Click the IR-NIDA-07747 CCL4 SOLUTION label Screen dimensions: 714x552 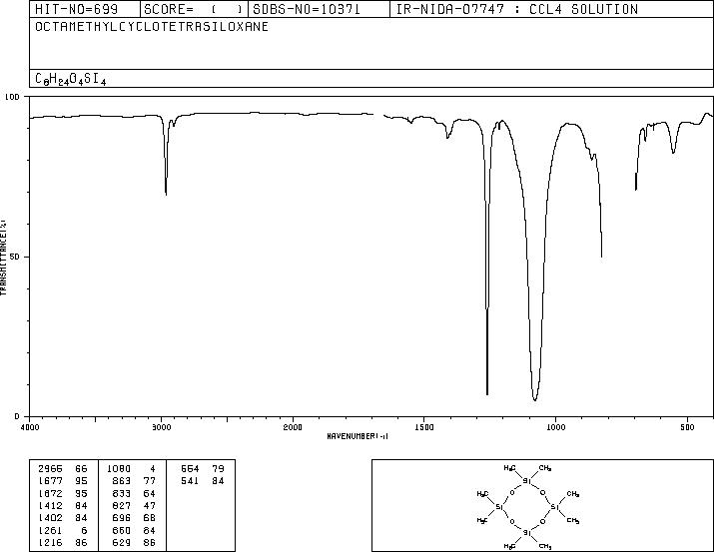[517, 9]
